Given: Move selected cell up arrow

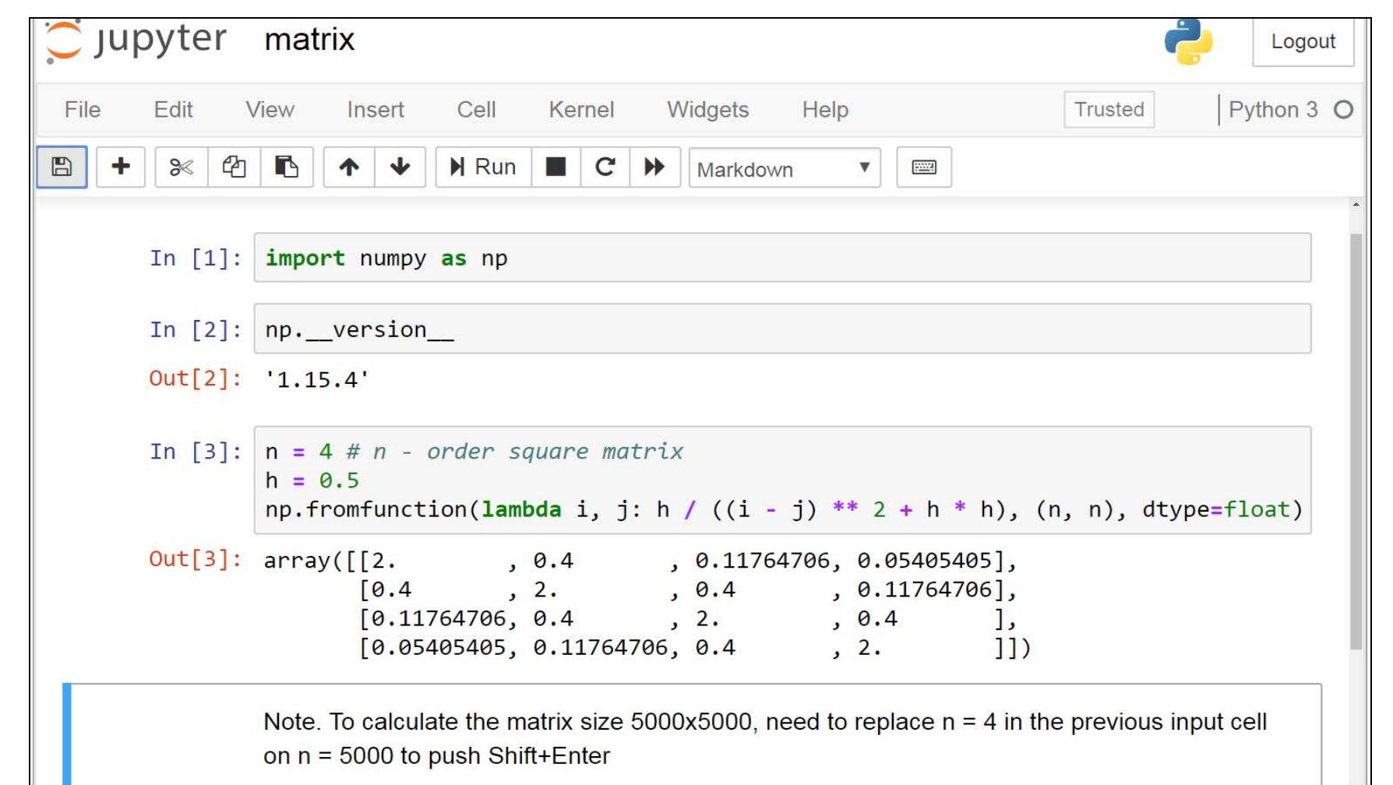Looking at the screenshot, I should pos(349,167).
